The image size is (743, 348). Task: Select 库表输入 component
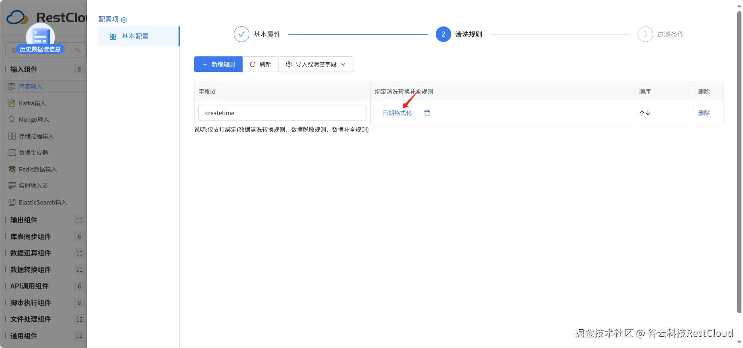(46, 86)
